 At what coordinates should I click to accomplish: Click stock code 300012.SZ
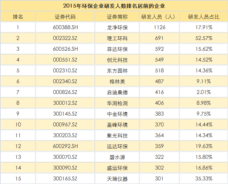tap(65, 103)
